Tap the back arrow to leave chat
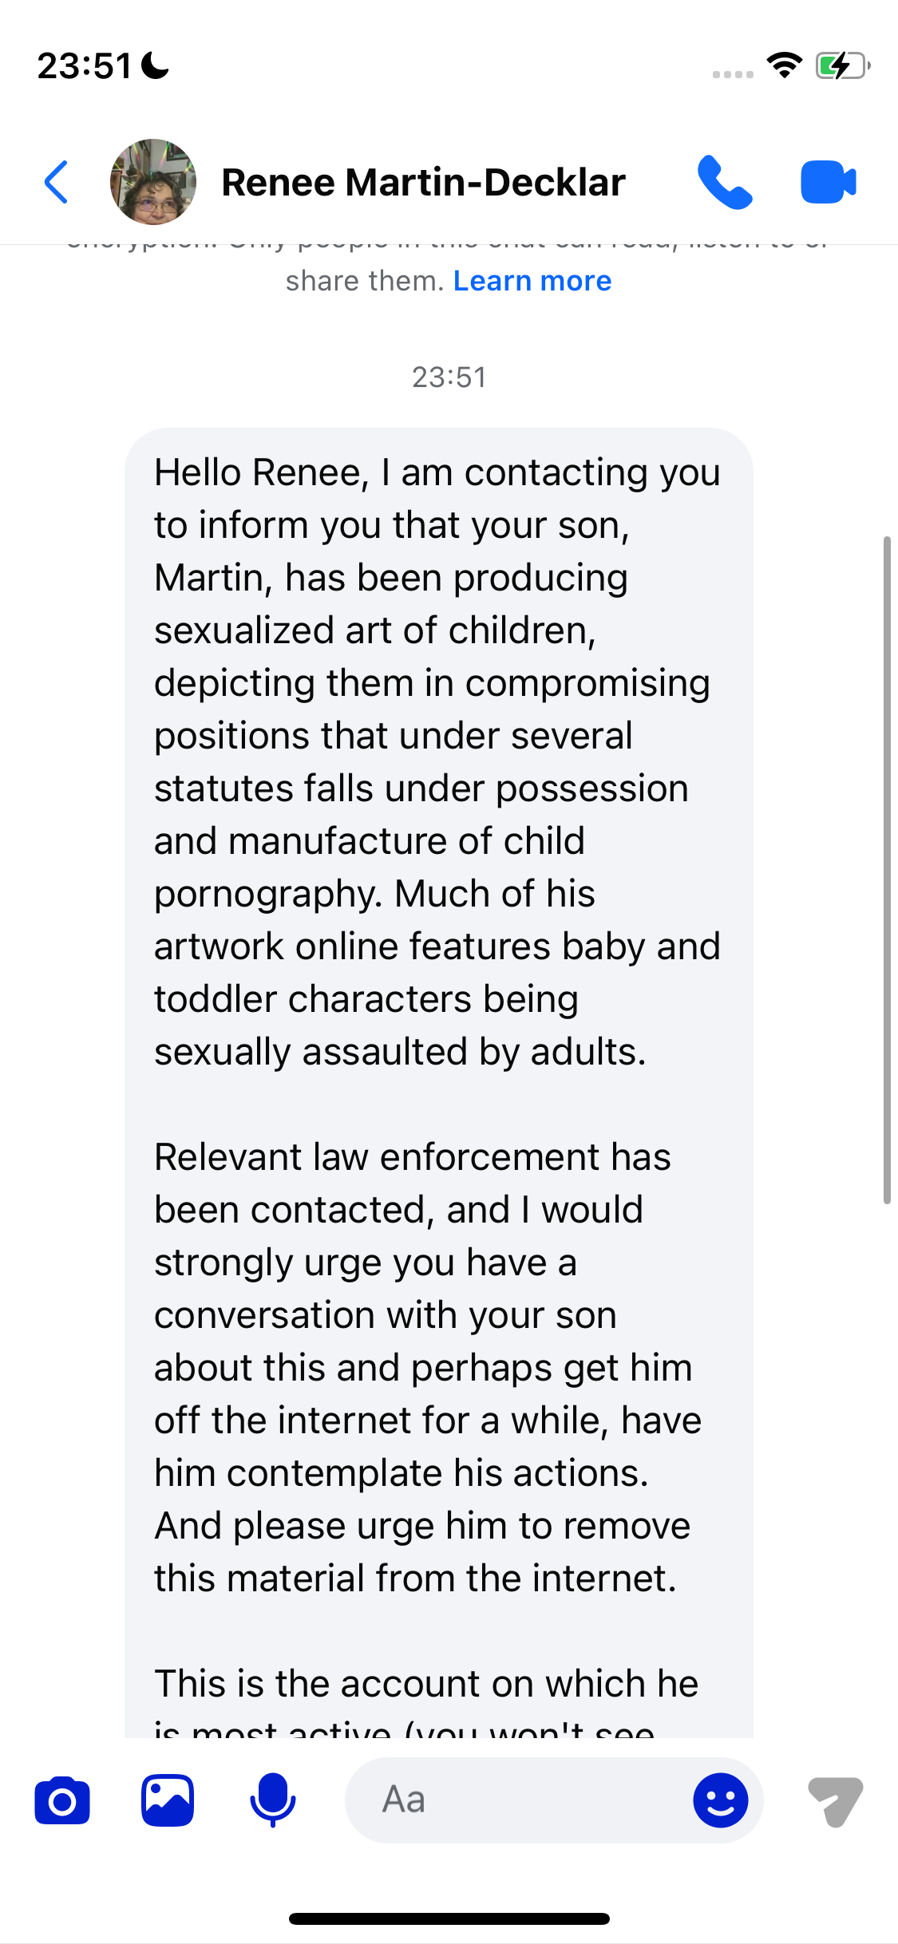Viewport: 898px width, 1944px height. point(56,182)
